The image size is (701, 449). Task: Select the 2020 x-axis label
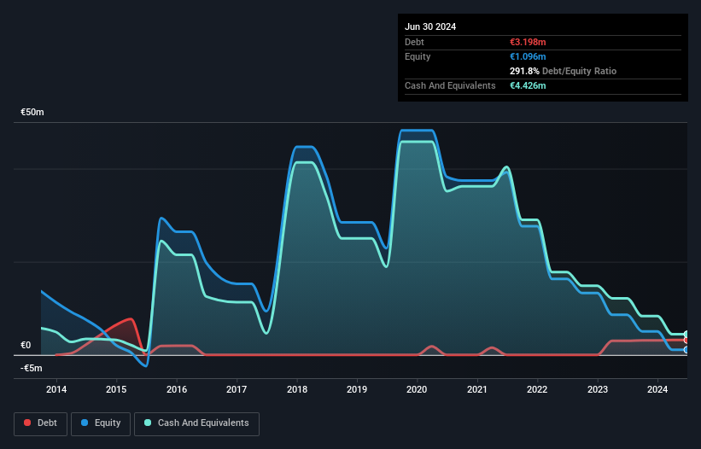[x=417, y=389]
